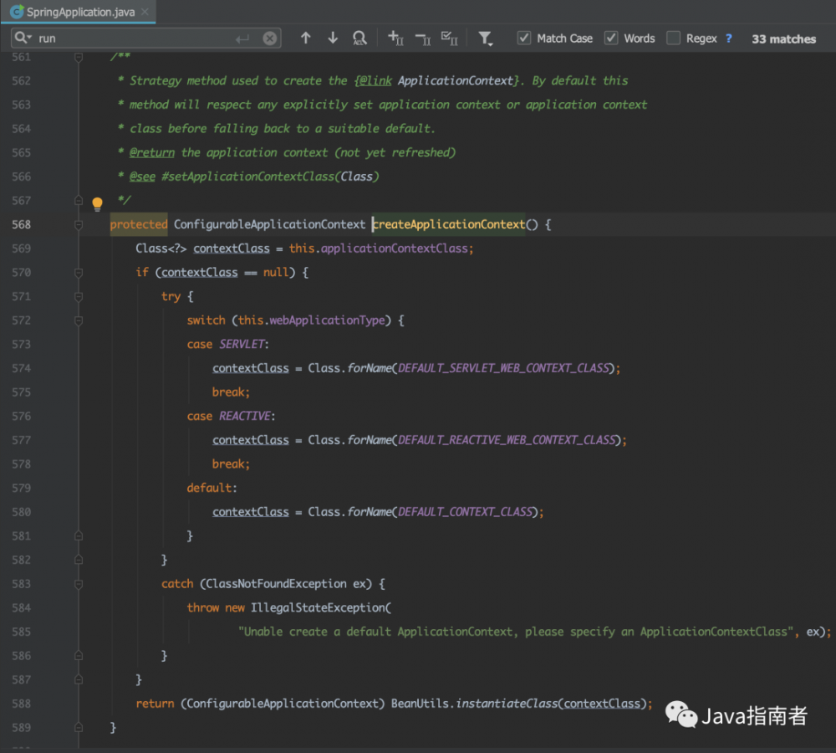Collapse the Javadoc comment at line 561
The image size is (836, 753).
77,57
